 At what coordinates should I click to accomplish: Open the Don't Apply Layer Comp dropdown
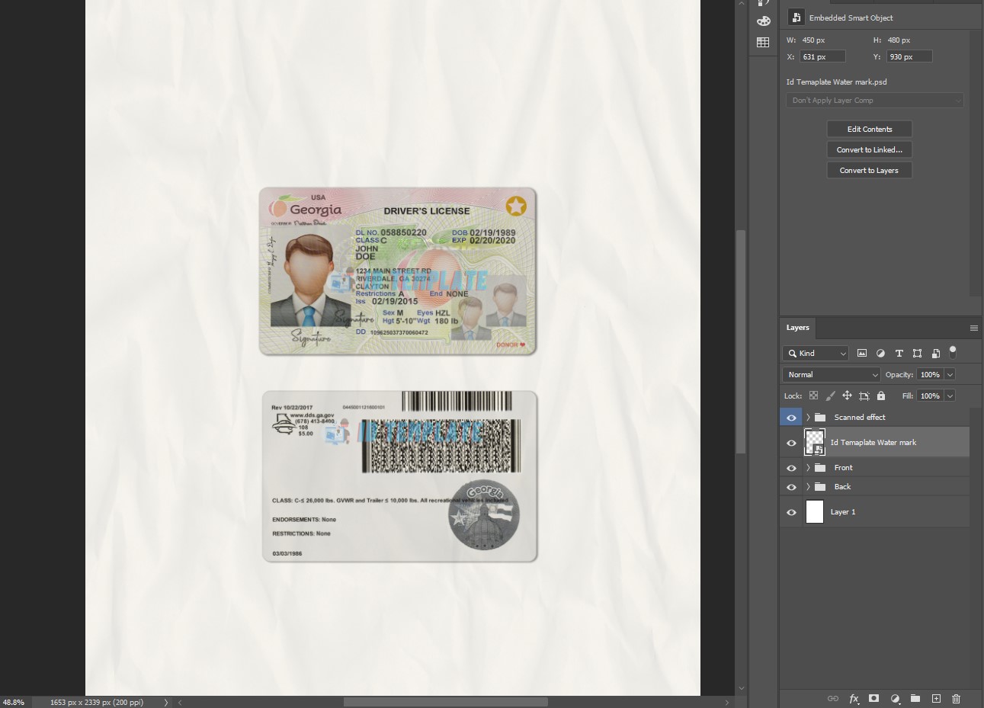click(875, 100)
